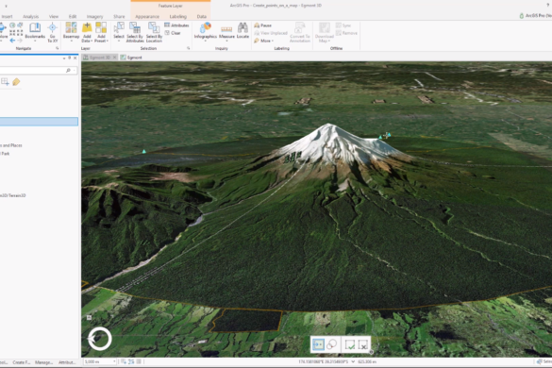The width and height of the screenshot is (552, 368).
Task: Open the More labeling dropdown
Action: point(263,41)
